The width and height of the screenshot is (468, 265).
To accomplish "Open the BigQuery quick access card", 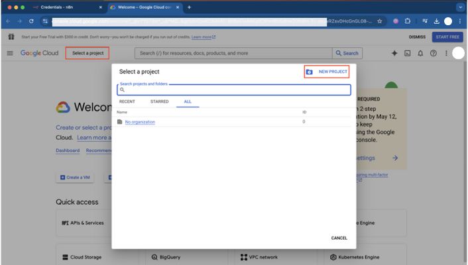I will coord(186,257).
